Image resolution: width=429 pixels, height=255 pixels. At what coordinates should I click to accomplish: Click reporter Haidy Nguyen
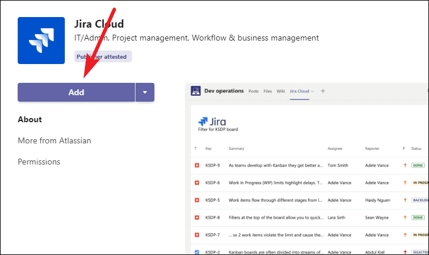(x=378, y=200)
